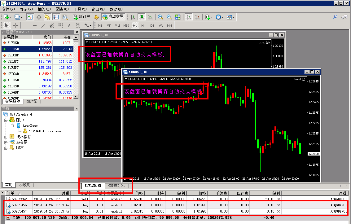Viewport: 351px width, 224px height.
Task: Select USDJPY row in Market Watch
Action: [x=37, y=61]
